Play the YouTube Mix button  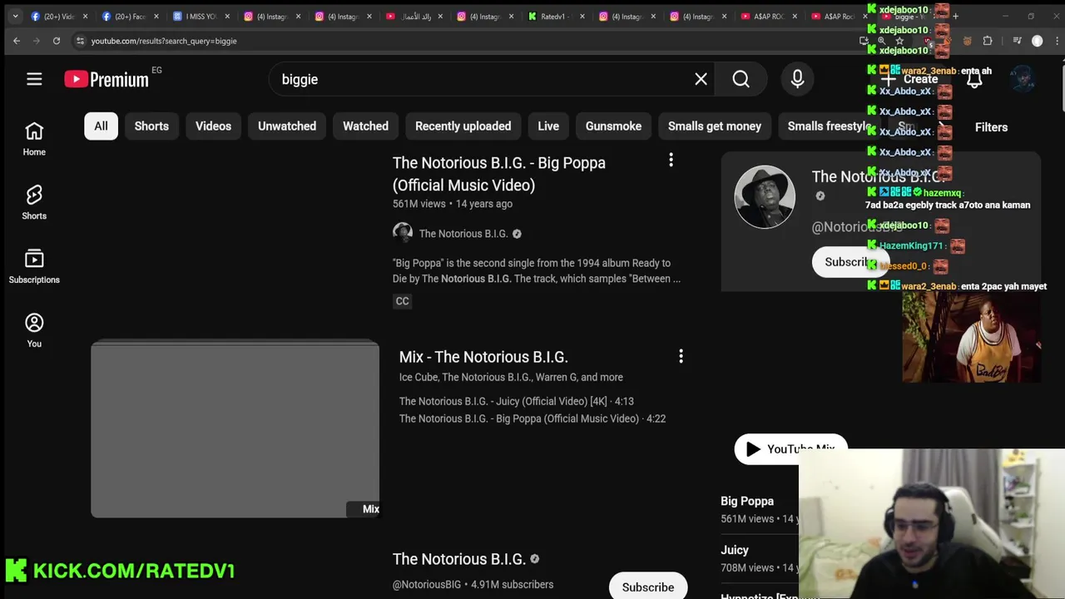[790, 449]
